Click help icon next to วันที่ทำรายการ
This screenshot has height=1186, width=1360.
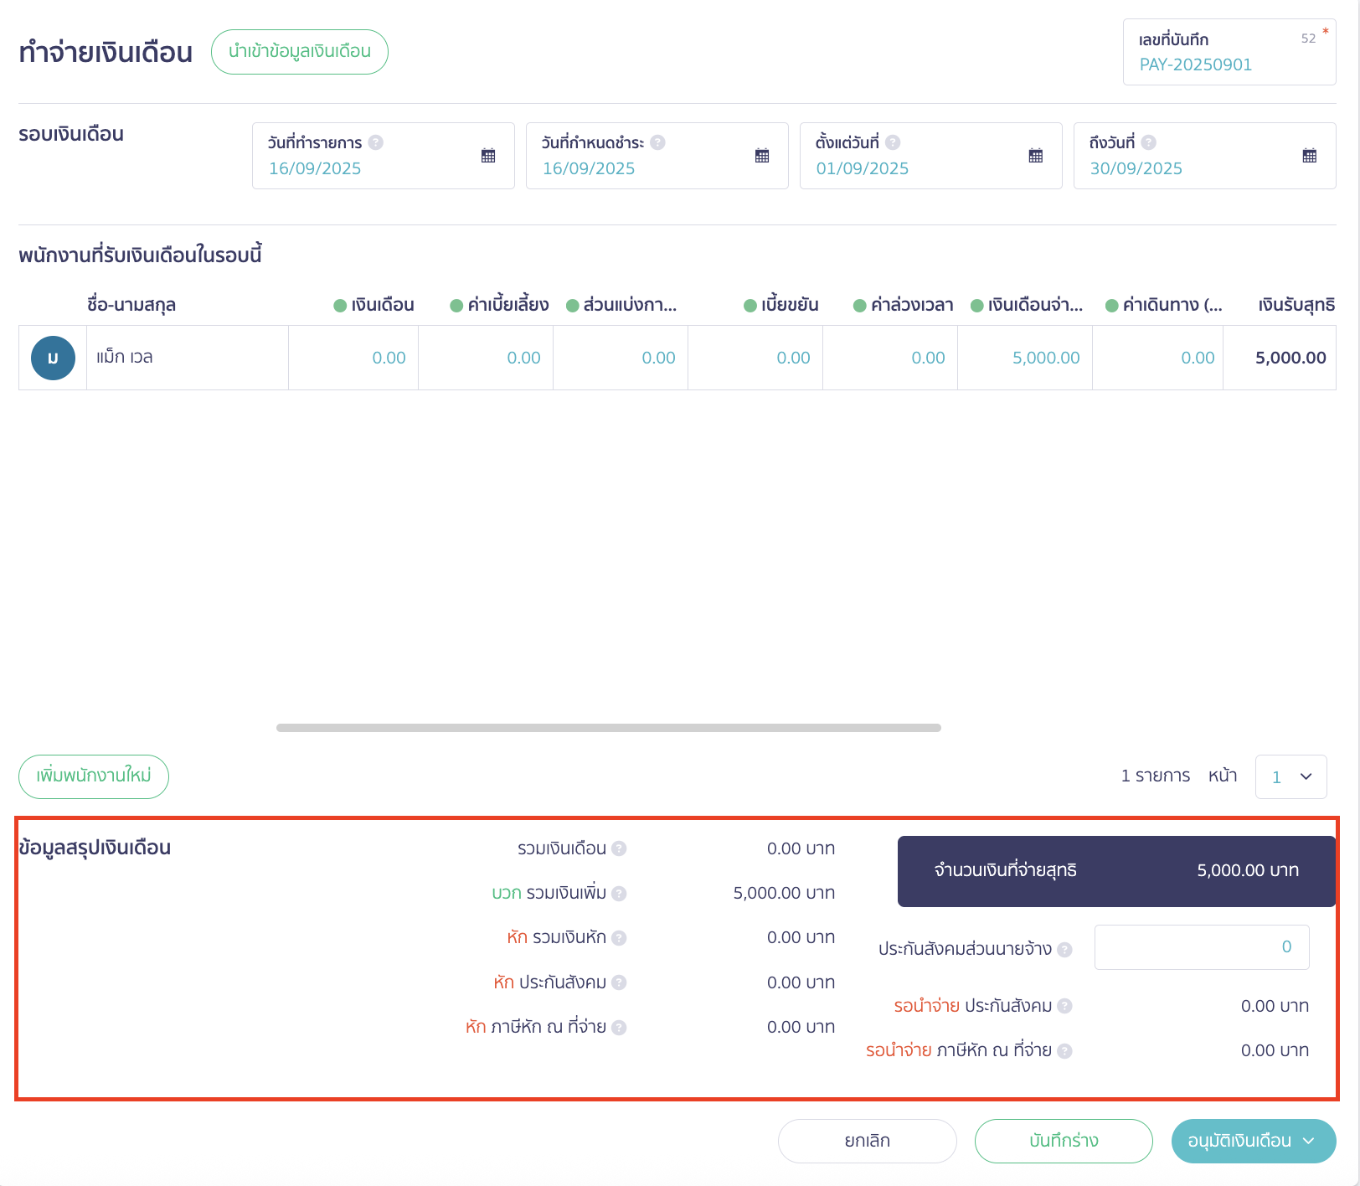[x=376, y=142]
